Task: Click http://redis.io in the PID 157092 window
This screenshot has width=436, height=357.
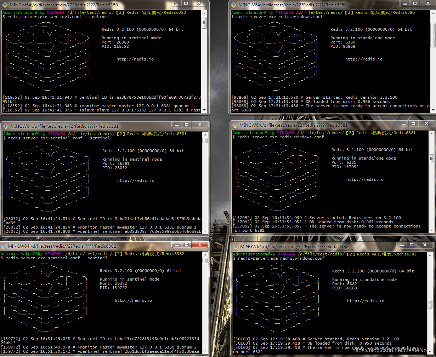Action: [x=365, y=179]
